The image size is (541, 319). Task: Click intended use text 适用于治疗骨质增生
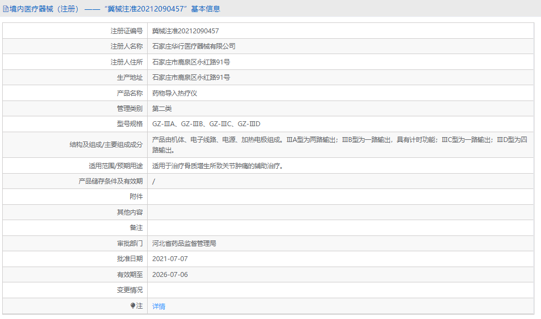(218, 166)
